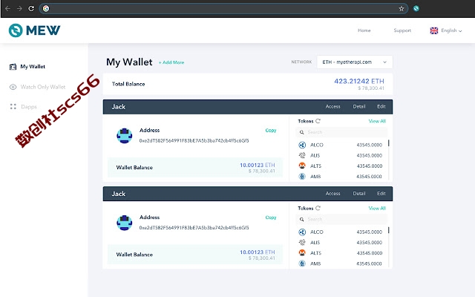The height and width of the screenshot is (297, 475).
Task: Focus the second wallet's token search field
Action: [341, 219]
